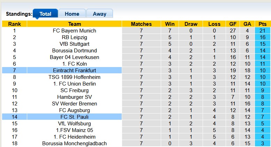Open Borussia Monchengladbach team page
This screenshot has height=147, width=271.
[x=74, y=144]
